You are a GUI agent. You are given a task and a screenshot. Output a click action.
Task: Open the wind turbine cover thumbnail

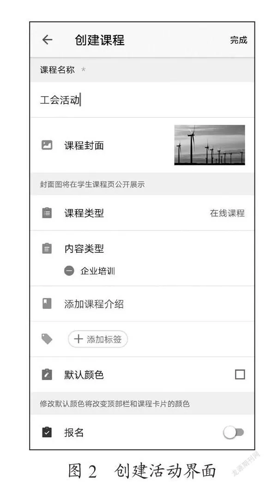click(210, 145)
